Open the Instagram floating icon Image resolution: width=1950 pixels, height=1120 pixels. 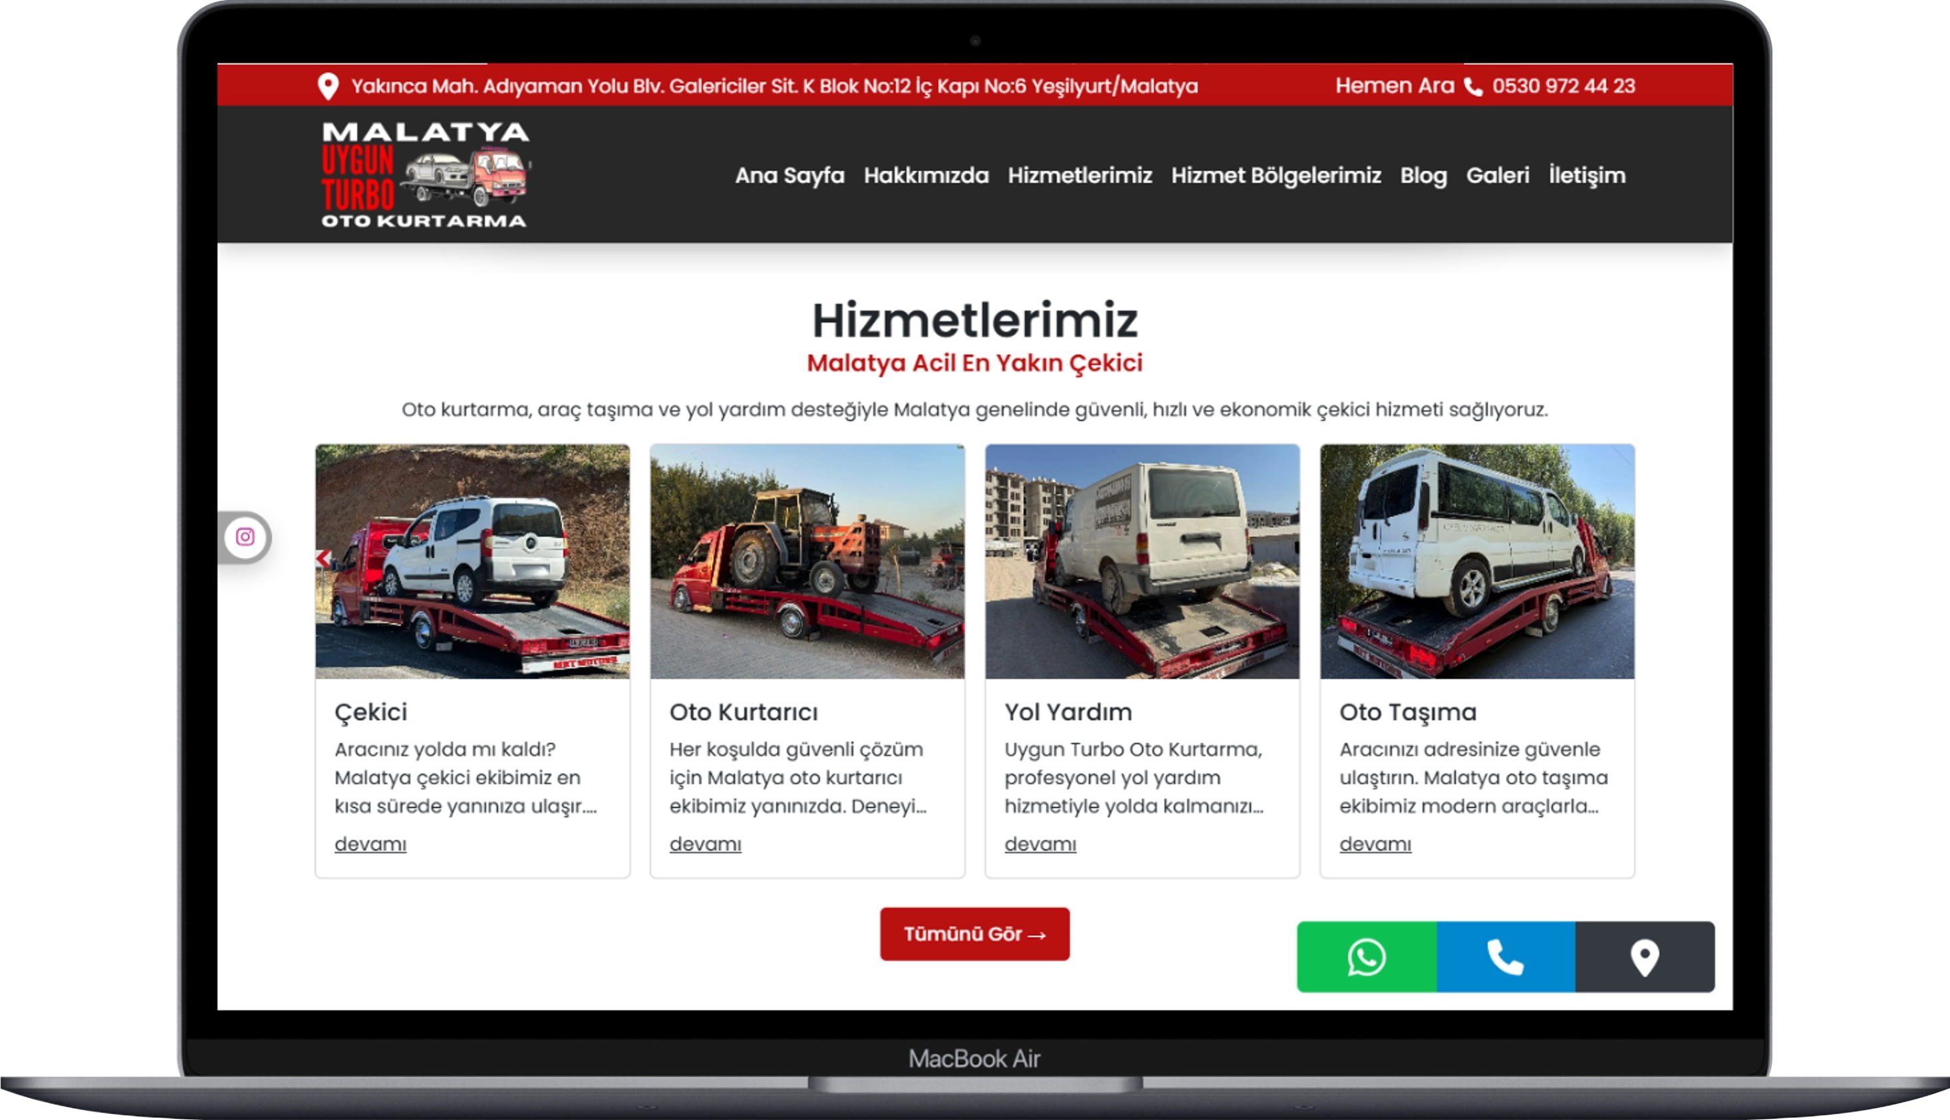245,536
